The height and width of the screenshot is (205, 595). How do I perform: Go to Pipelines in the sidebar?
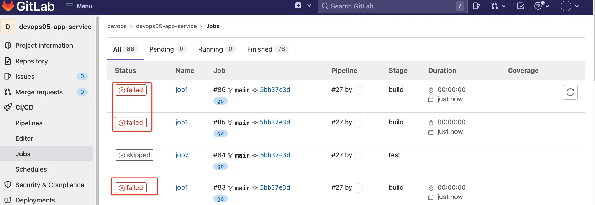click(29, 123)
